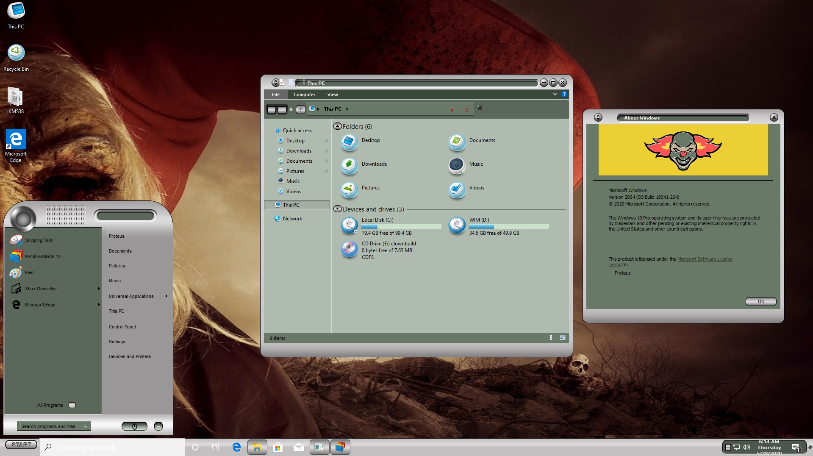Show hidden system tray icons with the plus button
Screen dimensions: 813x456
(x=728, y=447)
